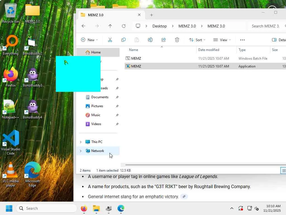The height and width of the screenshot is (215, 286).
Task: Click the Rename icon in toolbar
Action: pos(150,40)
